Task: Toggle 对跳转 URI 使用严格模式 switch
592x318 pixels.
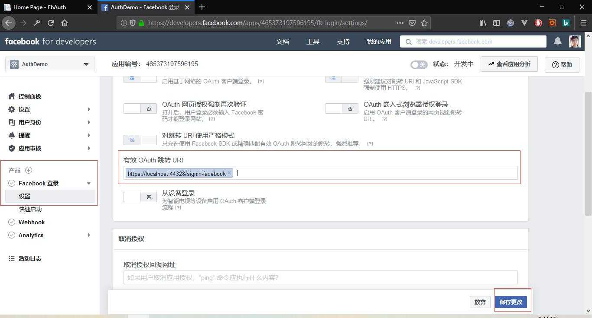Action: click(140, 140)
